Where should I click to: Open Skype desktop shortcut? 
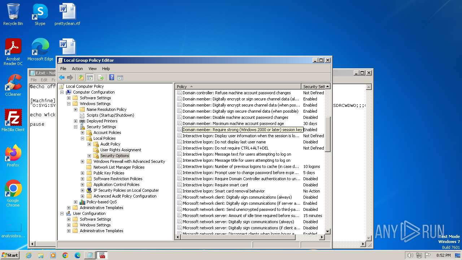click(40, 14)
